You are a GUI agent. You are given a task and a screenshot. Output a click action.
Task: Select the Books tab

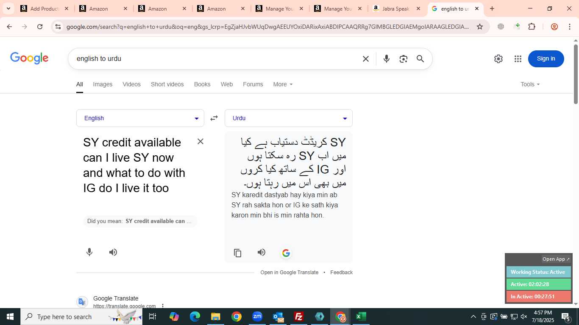point(202,84)
